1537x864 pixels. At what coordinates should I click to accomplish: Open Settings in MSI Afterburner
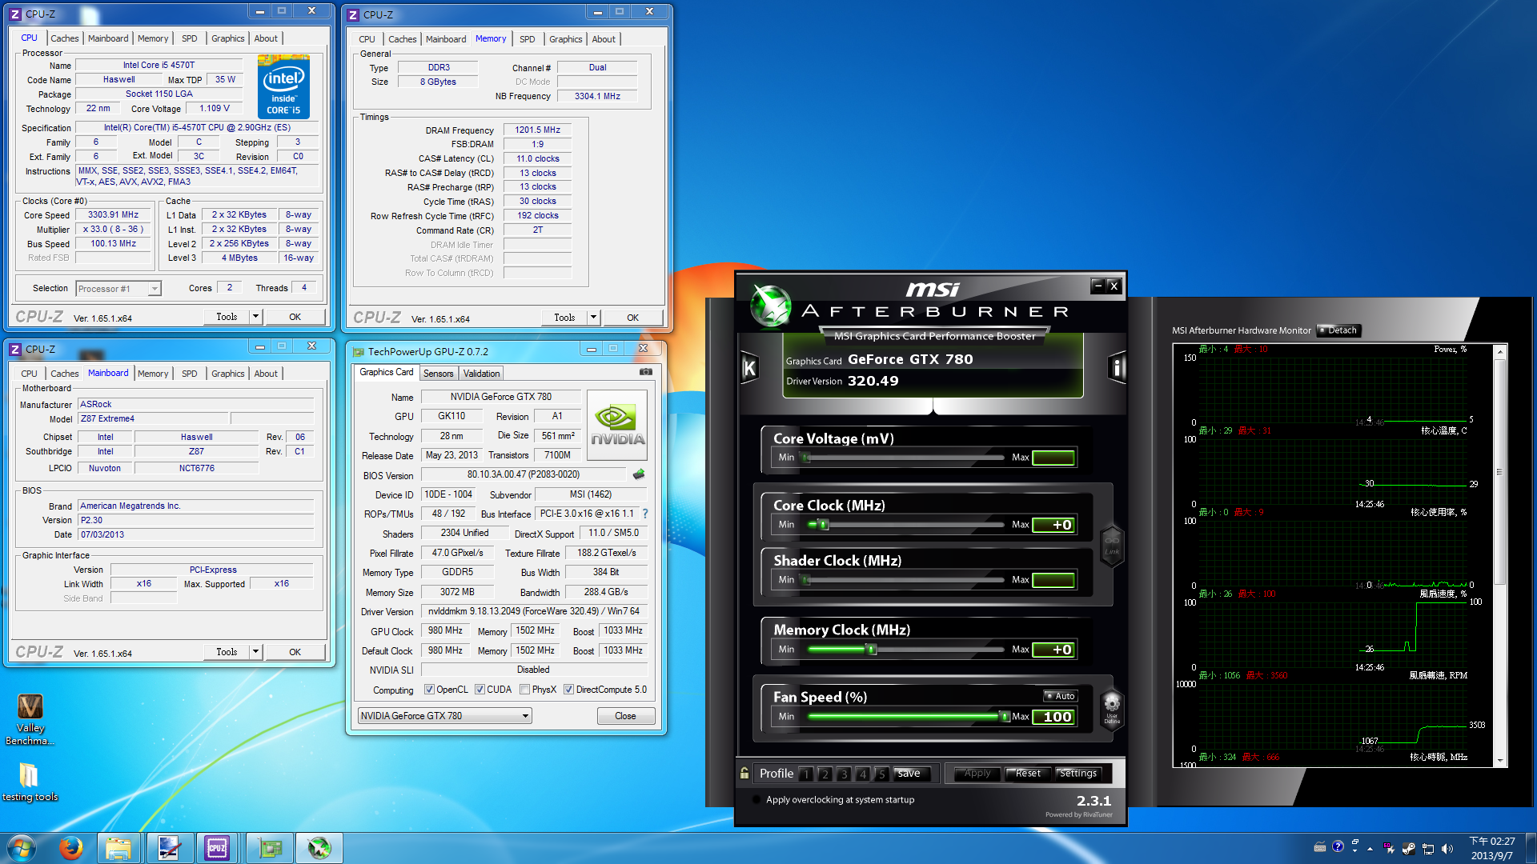(x=1078, y=774)
